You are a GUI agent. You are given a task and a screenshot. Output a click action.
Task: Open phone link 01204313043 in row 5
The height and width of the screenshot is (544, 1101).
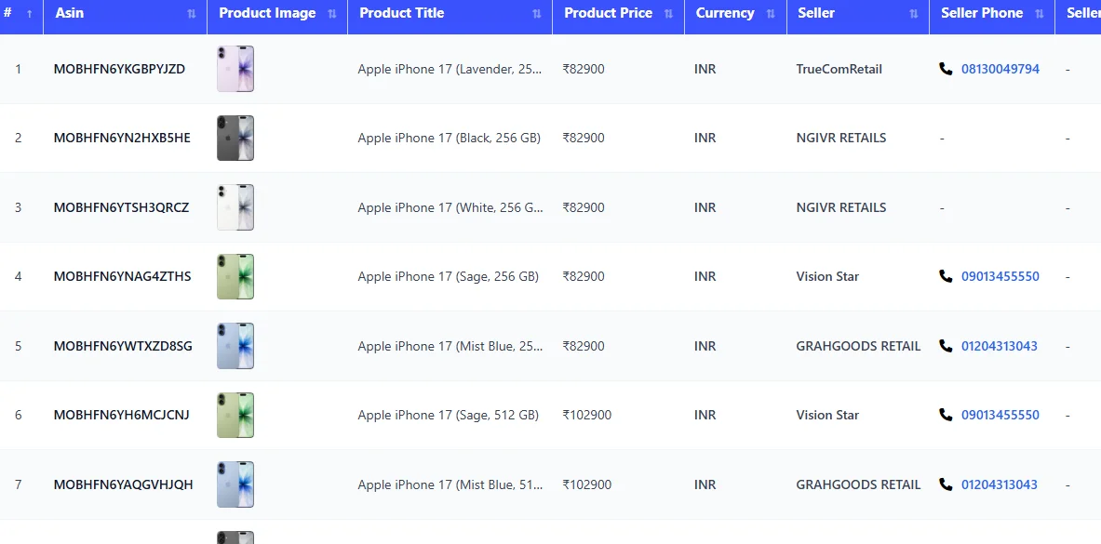click(x=1000, y=346)
